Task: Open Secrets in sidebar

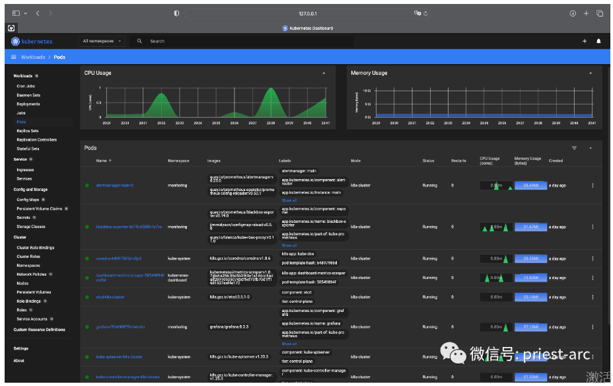Action: (x=24, y=217)
